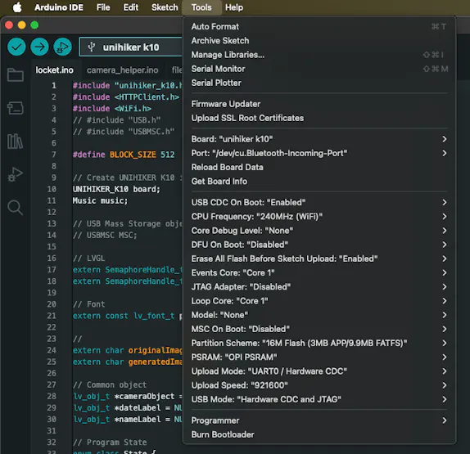Click the USB icon in board selector
470x454 pixels.
click(x=92, y=47)
